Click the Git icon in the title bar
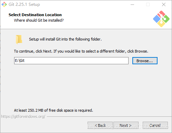Image resolution: width=172 pixels, height=133 pixels. [x=4, y=4]
